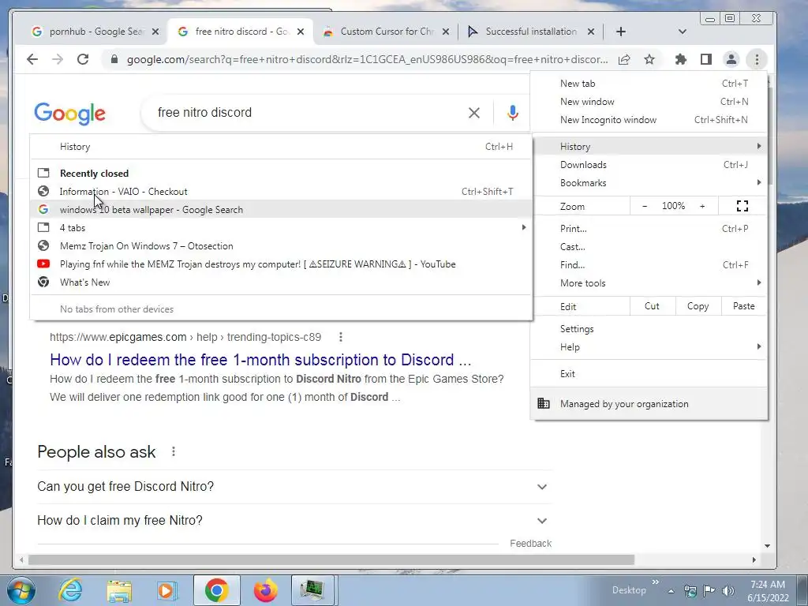Open the profile avatar icon

tap(731, 59)
